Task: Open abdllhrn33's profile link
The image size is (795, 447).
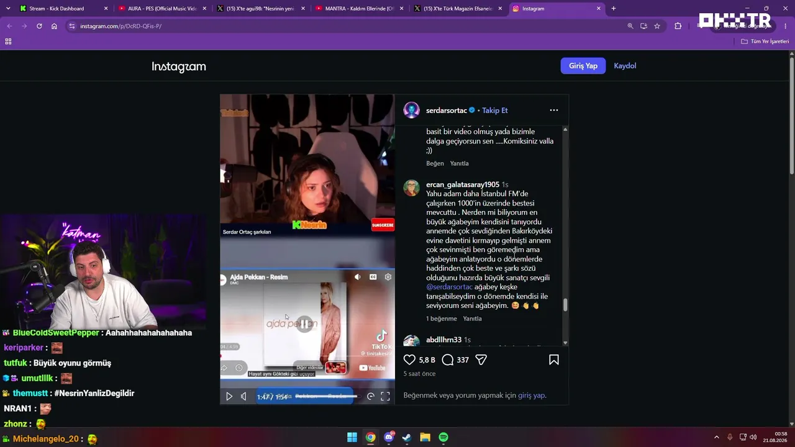Action: click(x=443, y=340)
